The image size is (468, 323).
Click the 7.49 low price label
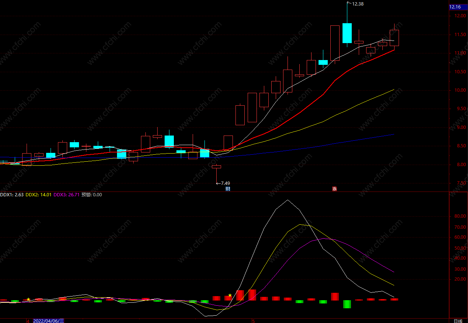[226, 183]
